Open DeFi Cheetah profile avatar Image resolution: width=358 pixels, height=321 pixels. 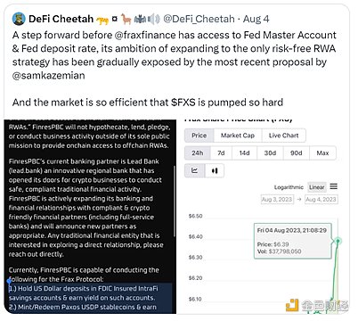tap(19, 19)
